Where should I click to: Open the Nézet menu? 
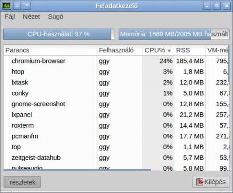click(31, 17)
